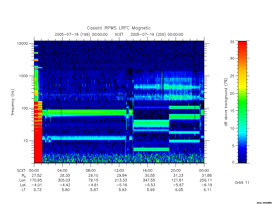
Task: Click the longitude value 347.55
Action: click(x=149, y=180)
